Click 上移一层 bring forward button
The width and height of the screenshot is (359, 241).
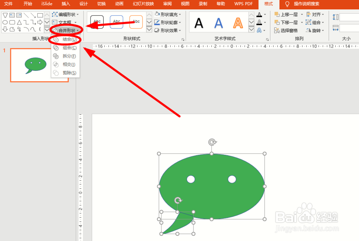[x=286, y=15]
